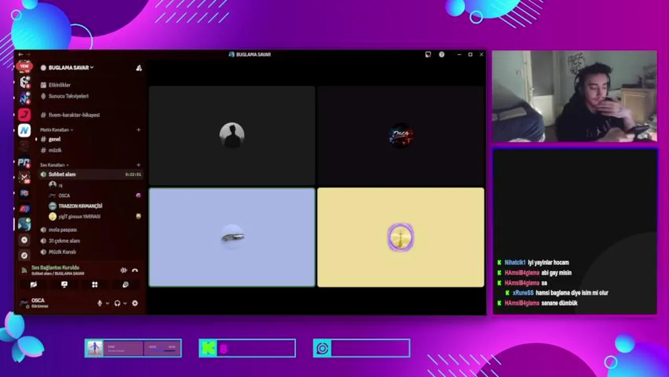Open the müzik text channel

(55, 150)
